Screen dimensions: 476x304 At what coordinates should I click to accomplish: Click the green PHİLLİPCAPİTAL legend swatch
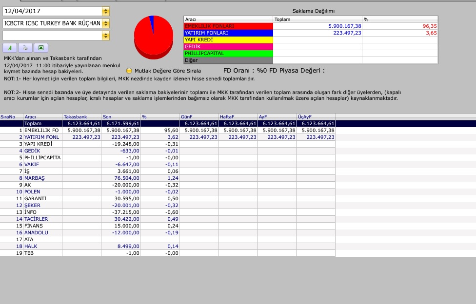pyautogui.click(x=228, y=54)
